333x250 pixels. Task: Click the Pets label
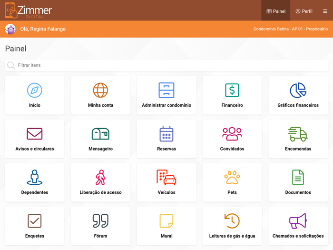[x=232, y=192]
